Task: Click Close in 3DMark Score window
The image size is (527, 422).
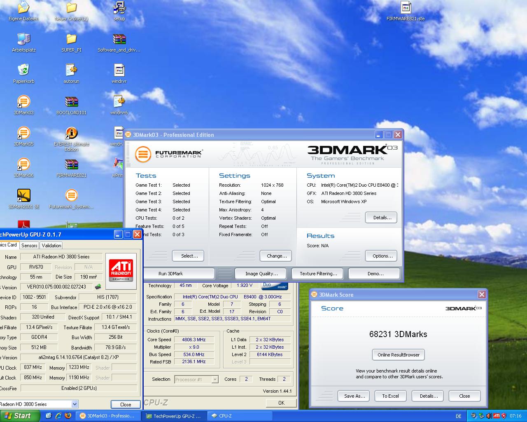Action: click(464, 396)
